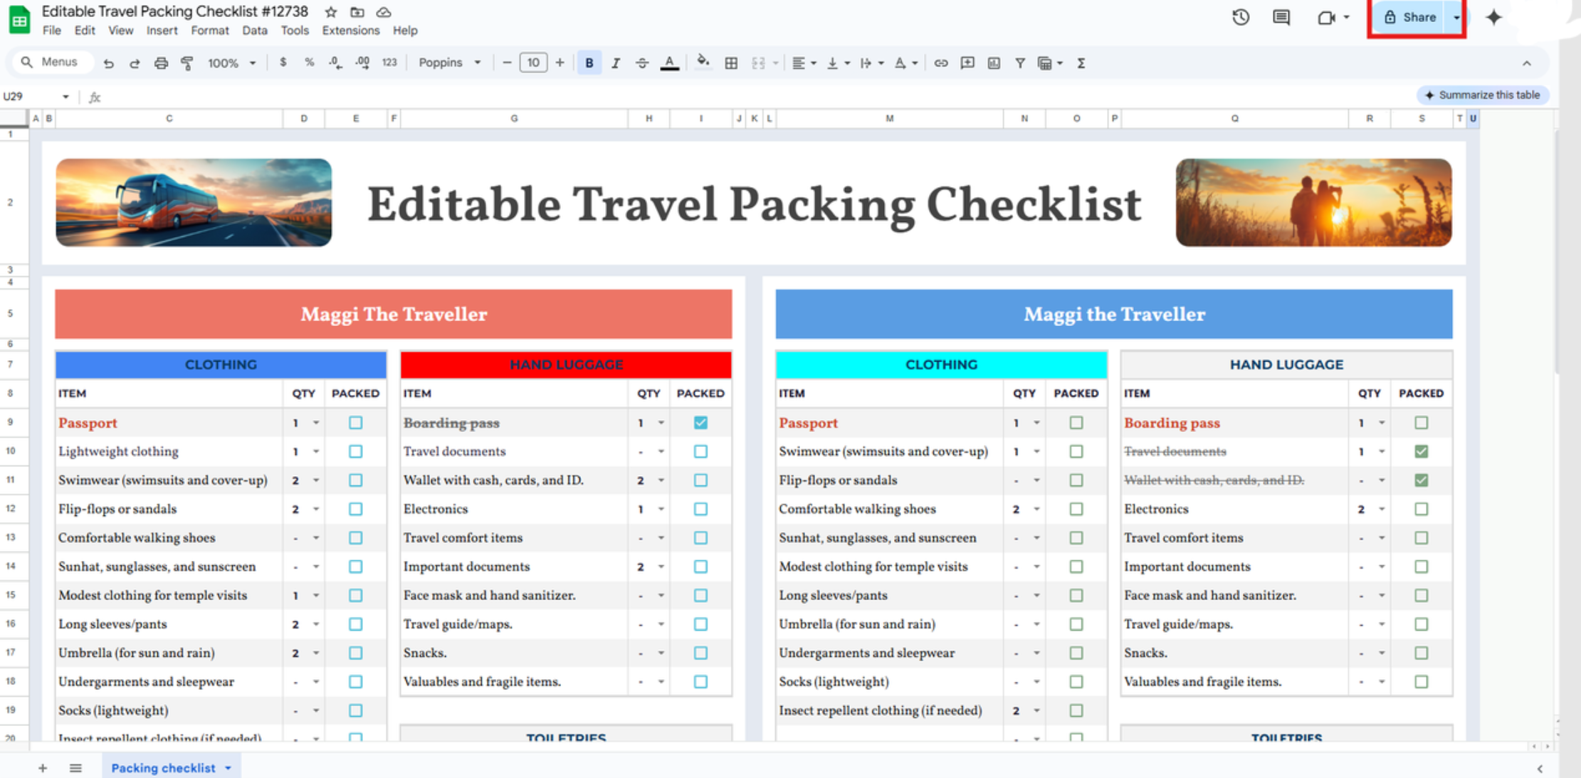This screenshot has width=1581, height=778.
Task: Select the Packing checklist sheet tab
Action: pyautogui.click(x=163, y=767)
